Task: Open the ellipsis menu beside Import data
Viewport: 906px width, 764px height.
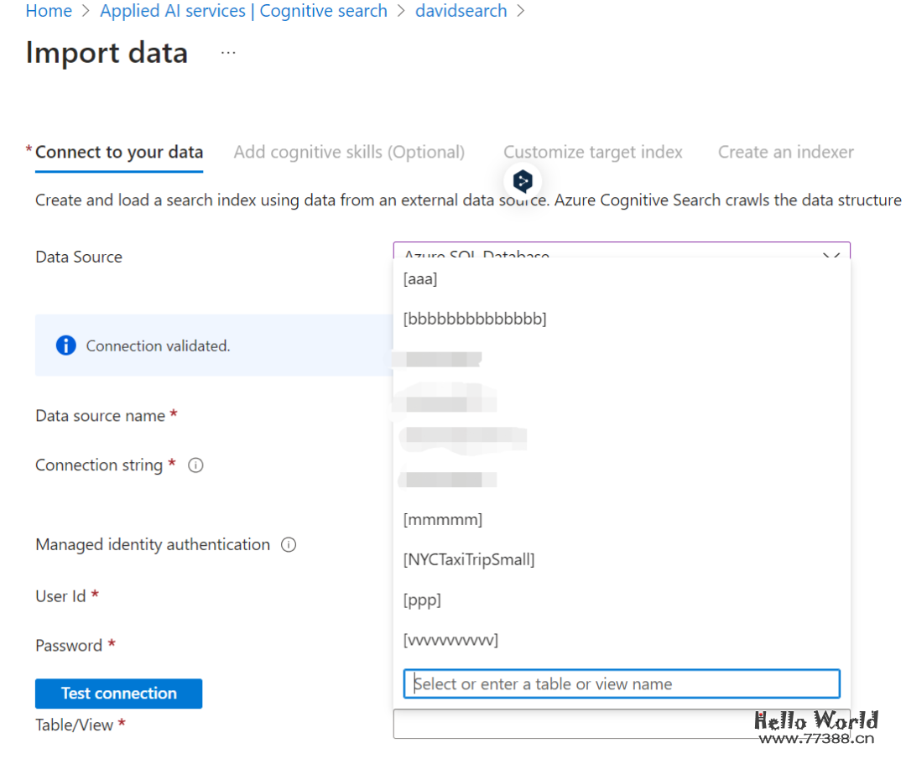Action: (x=228, y=53)
